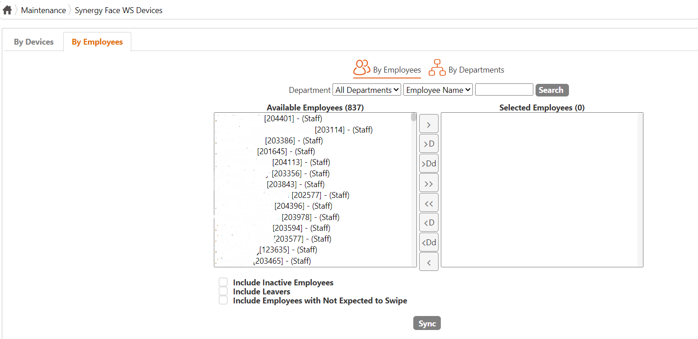Viewport: 698px width, 339px height.
Task: Select the By Employees people icon
Action: point(362,68)
